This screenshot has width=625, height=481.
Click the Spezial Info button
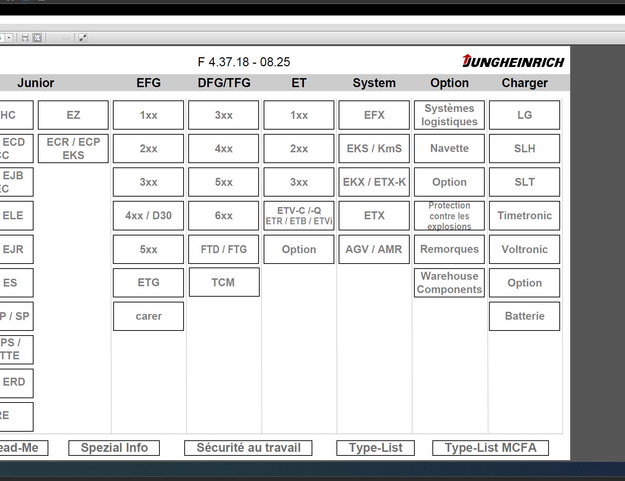coord(114,448)
